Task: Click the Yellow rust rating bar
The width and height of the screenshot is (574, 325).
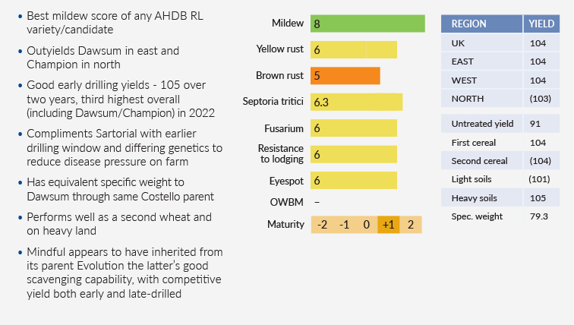Action: pyautogui.click(x=354, y=50)
